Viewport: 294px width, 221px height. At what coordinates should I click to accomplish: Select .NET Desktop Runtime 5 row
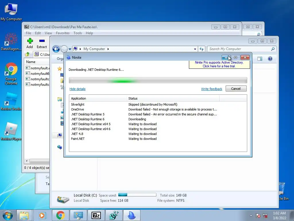coord(158,114)
